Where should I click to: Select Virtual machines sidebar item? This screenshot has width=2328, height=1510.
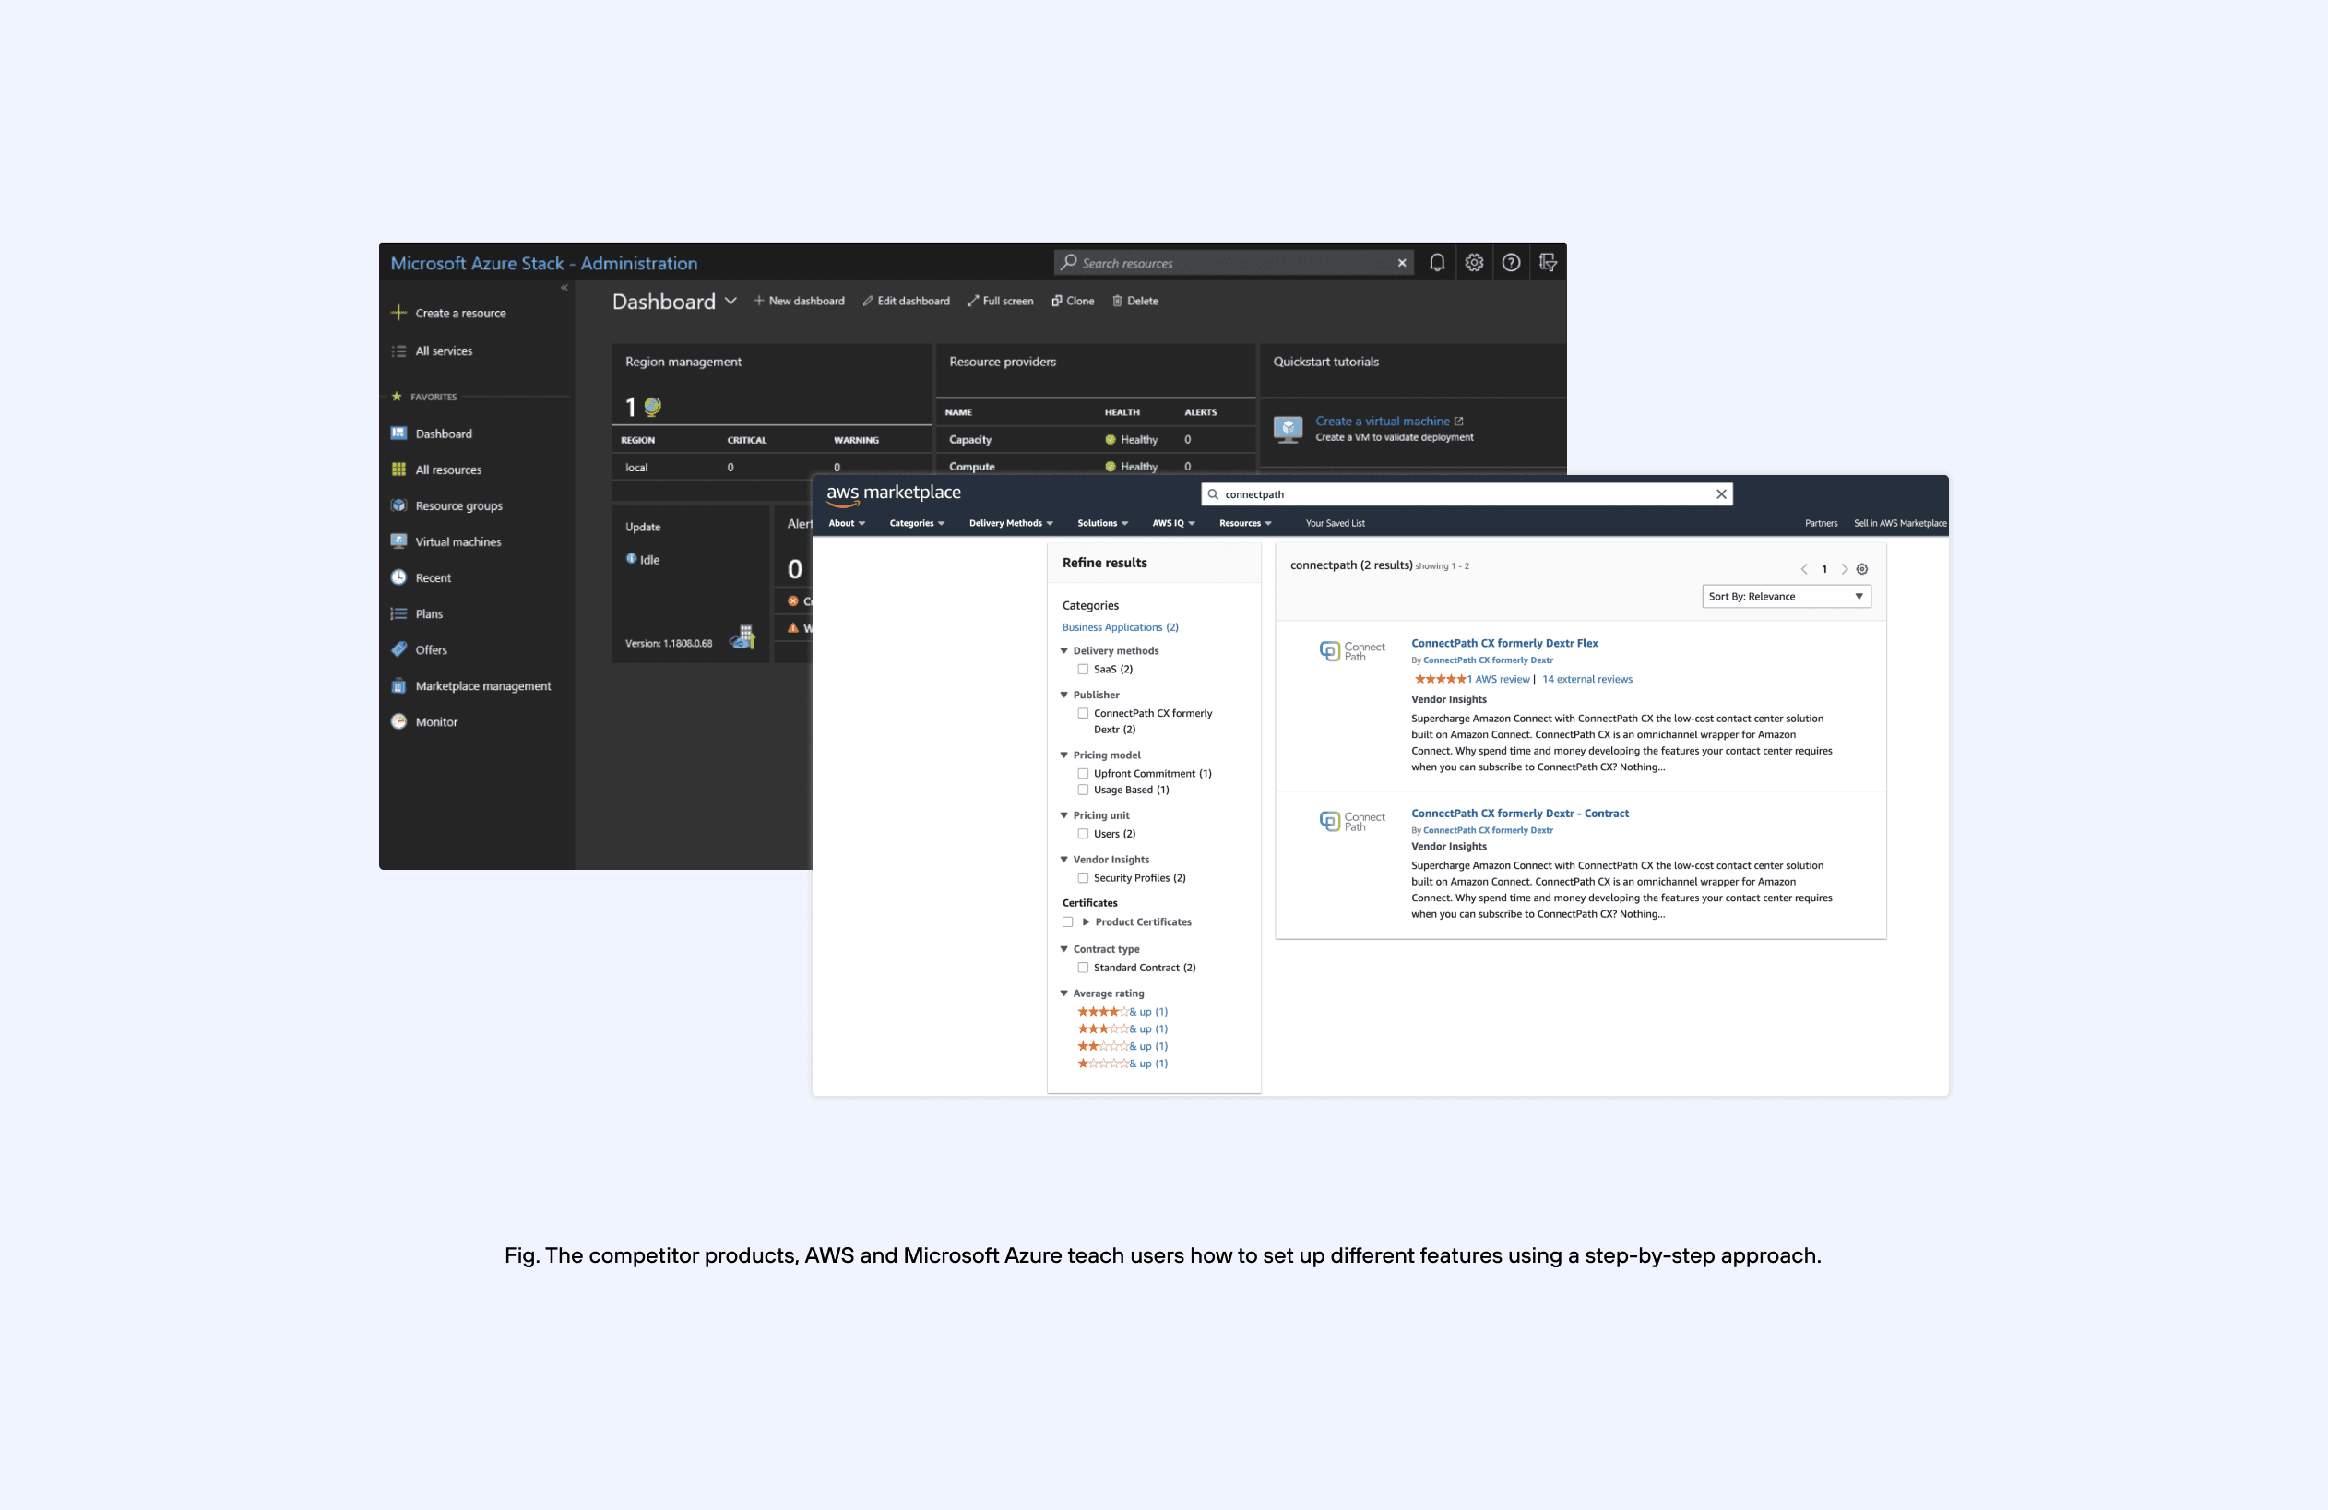[x=457, y=541]
